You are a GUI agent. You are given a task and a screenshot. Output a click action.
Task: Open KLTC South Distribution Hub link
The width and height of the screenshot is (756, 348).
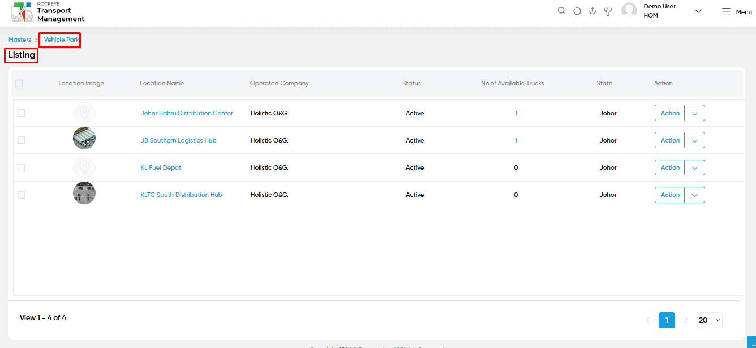point(182,195)
